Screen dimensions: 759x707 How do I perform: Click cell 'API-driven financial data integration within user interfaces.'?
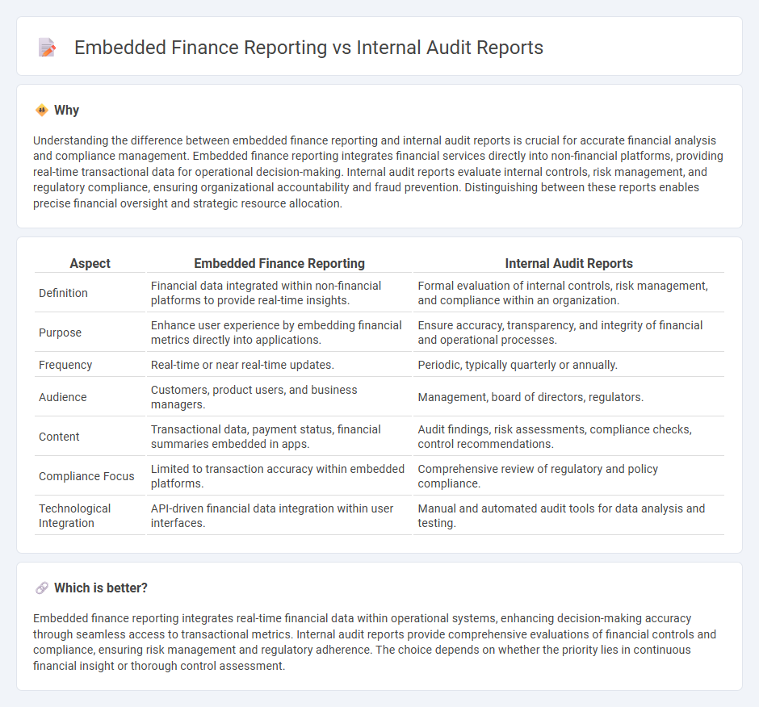tap(279, 516)
